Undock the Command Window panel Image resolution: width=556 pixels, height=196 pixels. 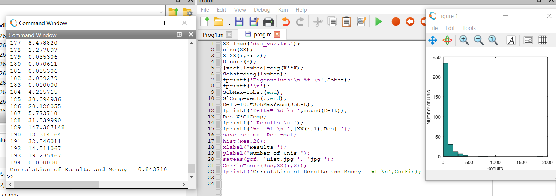coord(179,35)
